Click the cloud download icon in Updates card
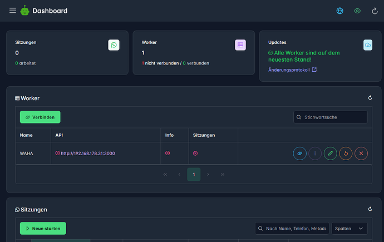This screenshot has height=242, width=384. click(368, 45)
